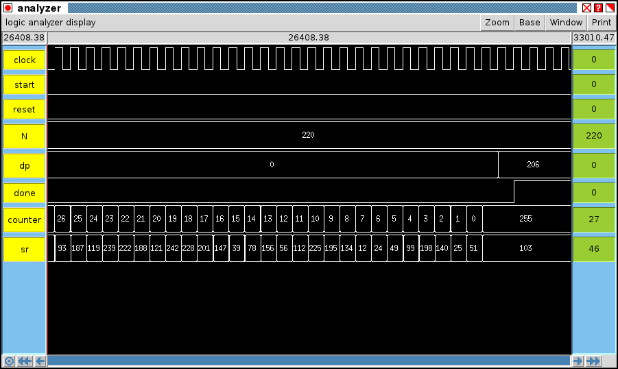
Task: Click the dp waveform value 0
Action: [x=272, y=165]
